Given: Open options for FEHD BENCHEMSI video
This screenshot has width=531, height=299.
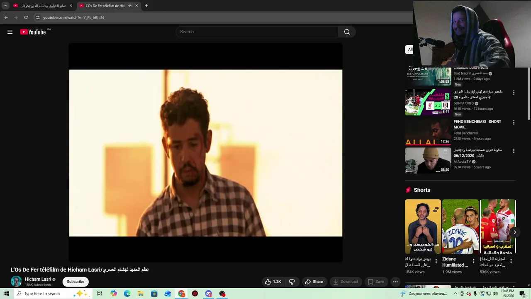Looking at the screenshot, I should 514,123.
